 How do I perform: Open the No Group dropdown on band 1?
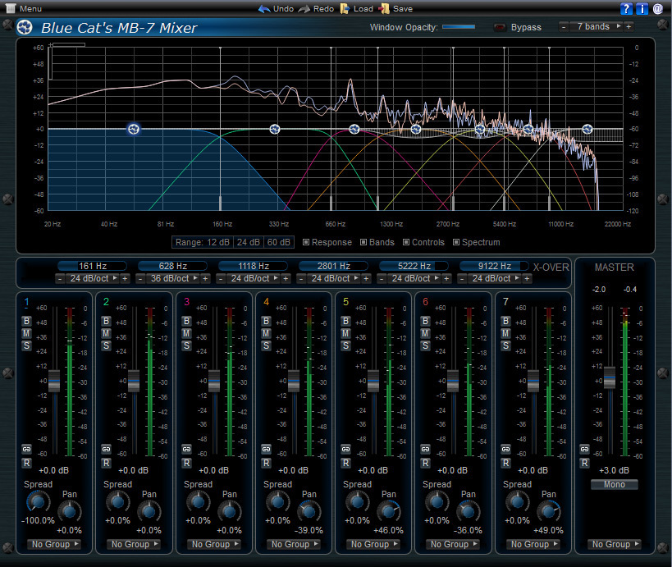tap(54, 544)
